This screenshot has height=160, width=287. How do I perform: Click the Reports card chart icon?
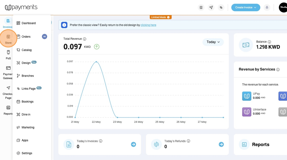tap(244, 144)
